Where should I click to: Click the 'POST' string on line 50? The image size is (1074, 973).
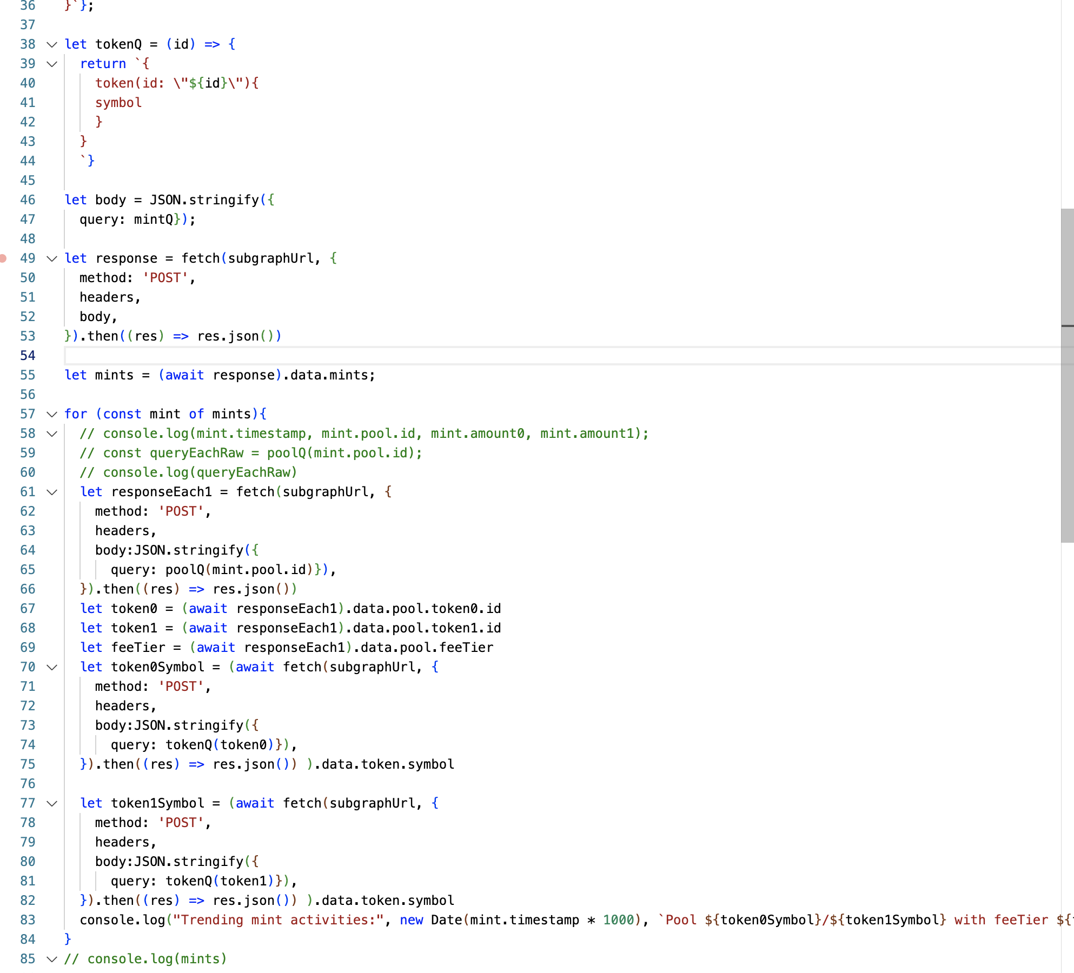click(165, 278)
